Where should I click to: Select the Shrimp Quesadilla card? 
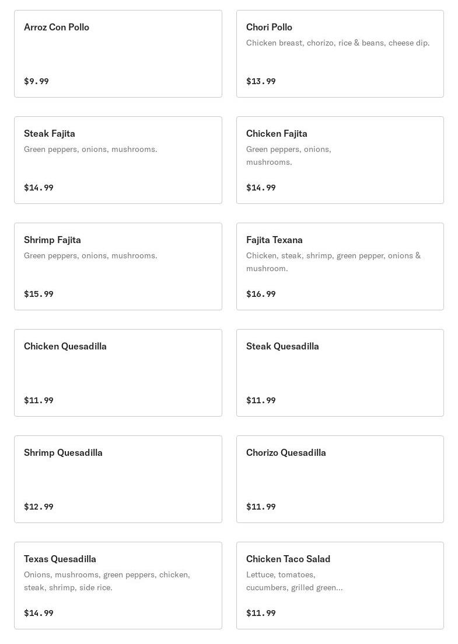coord(118,479)
